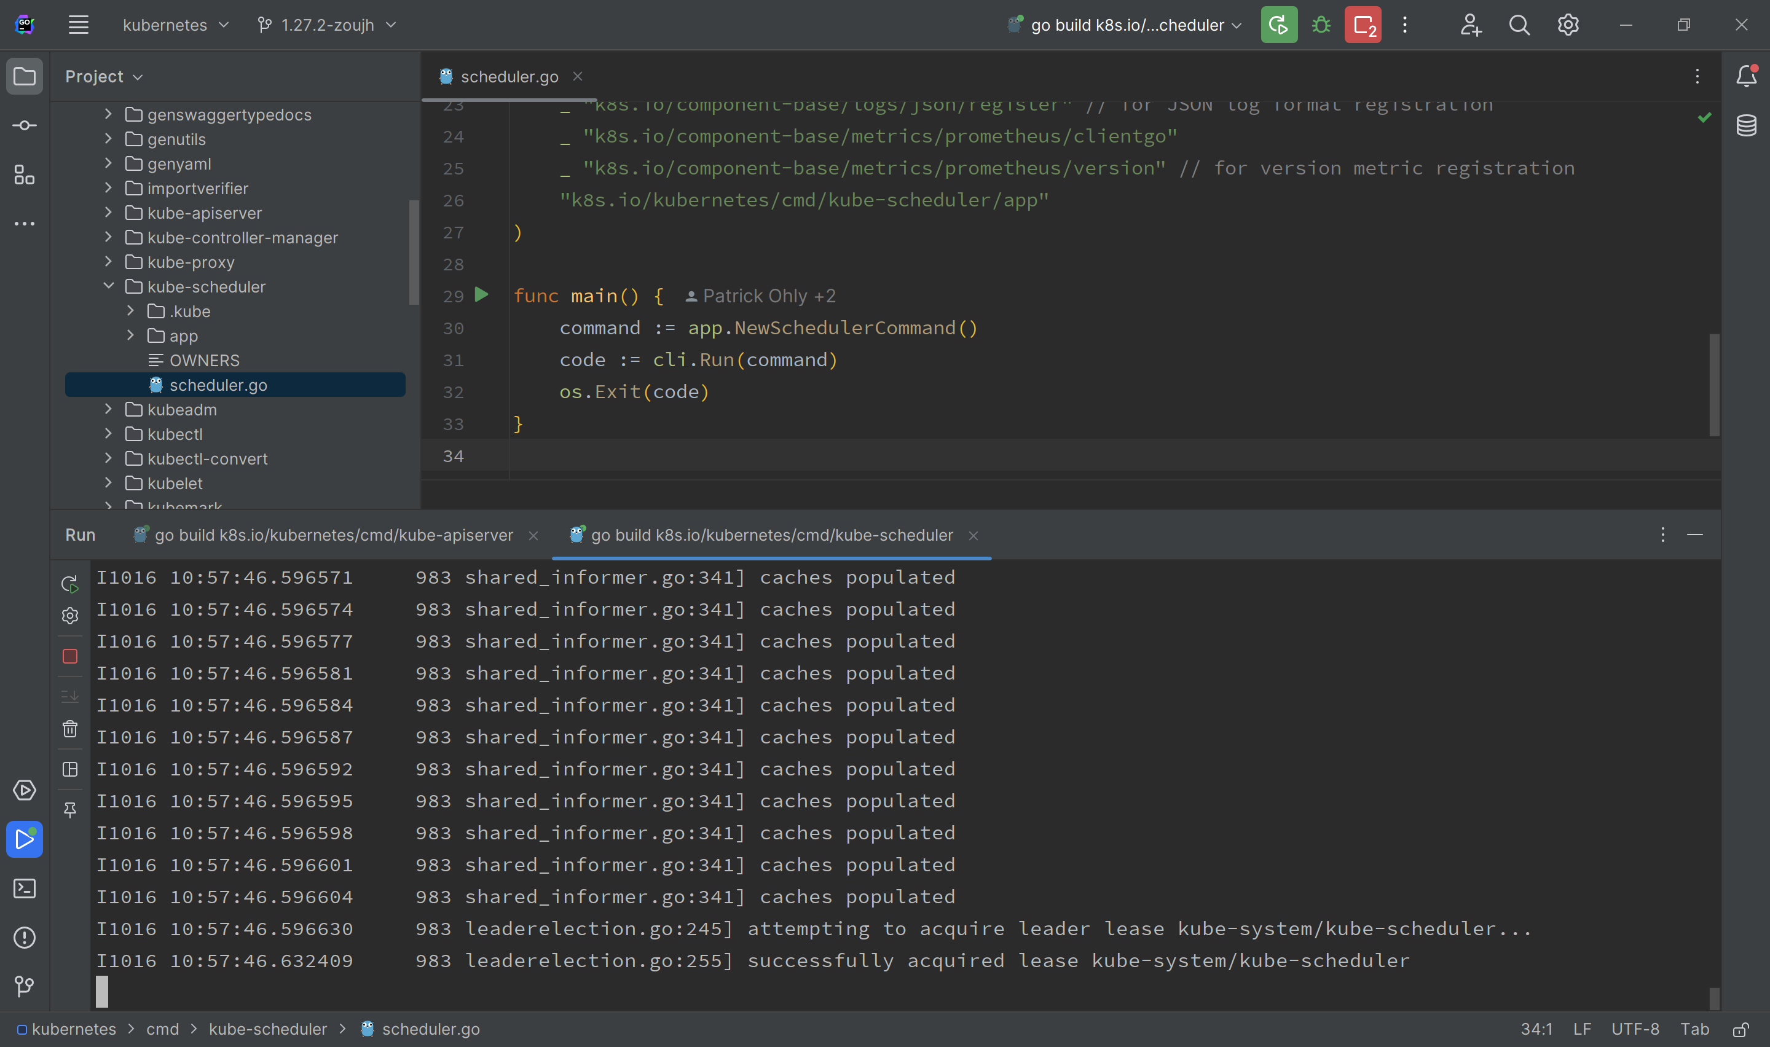Start debugging with the bug icon
The width and height of the screenshot is (1770, 1047).
pos(1321,25)
